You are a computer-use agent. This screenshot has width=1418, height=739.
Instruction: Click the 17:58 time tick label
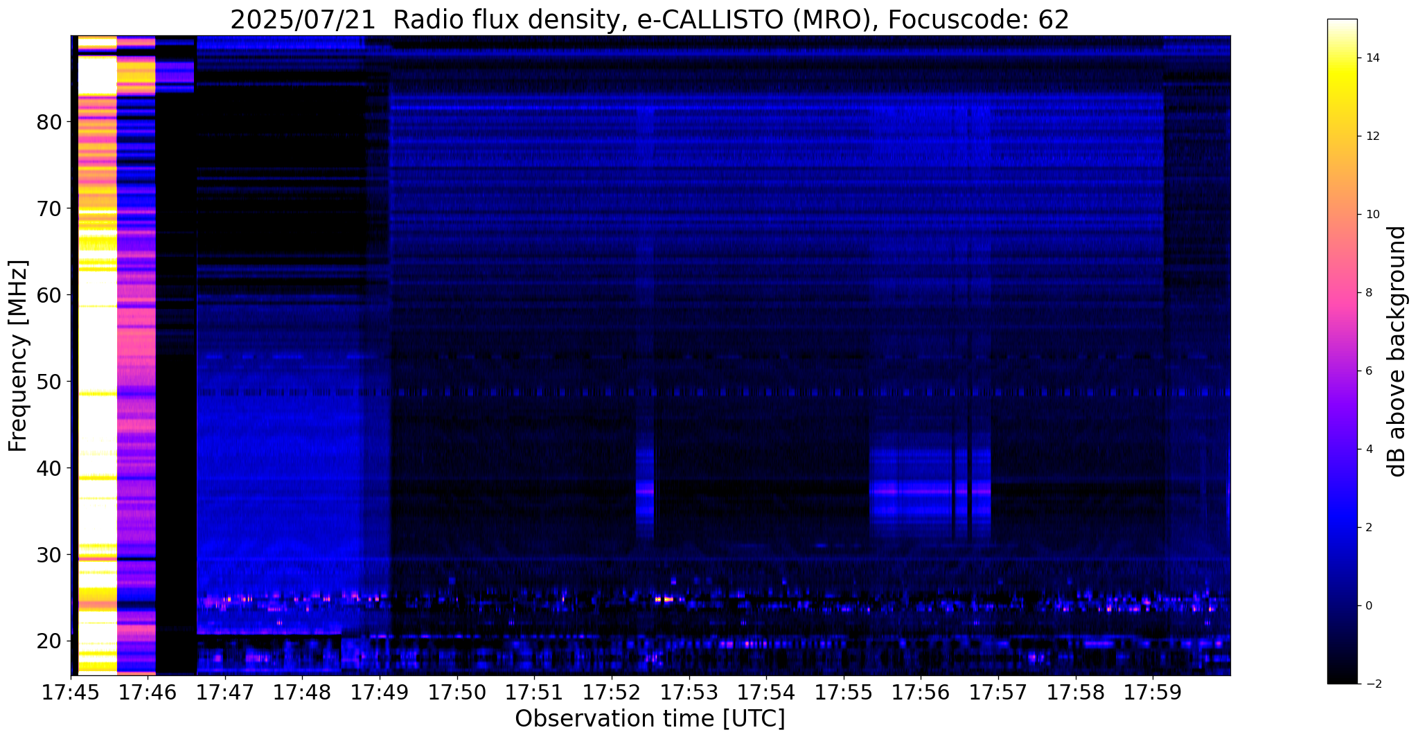[x=1075, y=693]
